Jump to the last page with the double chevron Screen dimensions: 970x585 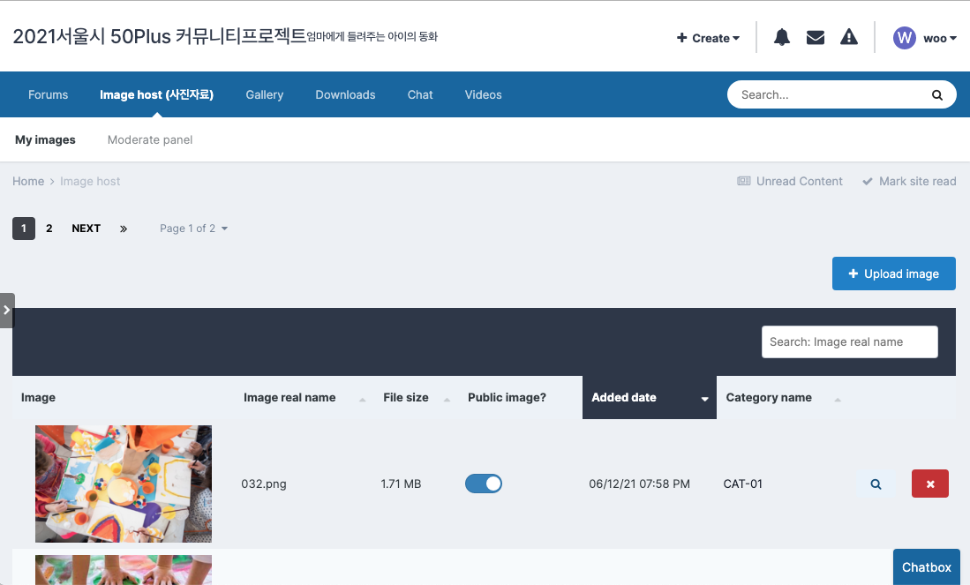tap(124, 229)
